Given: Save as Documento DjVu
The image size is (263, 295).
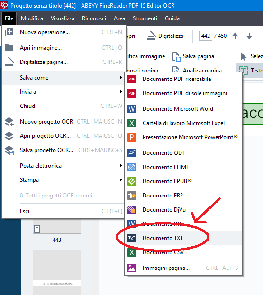Looking at the screenshot, I should coord(183,210).
